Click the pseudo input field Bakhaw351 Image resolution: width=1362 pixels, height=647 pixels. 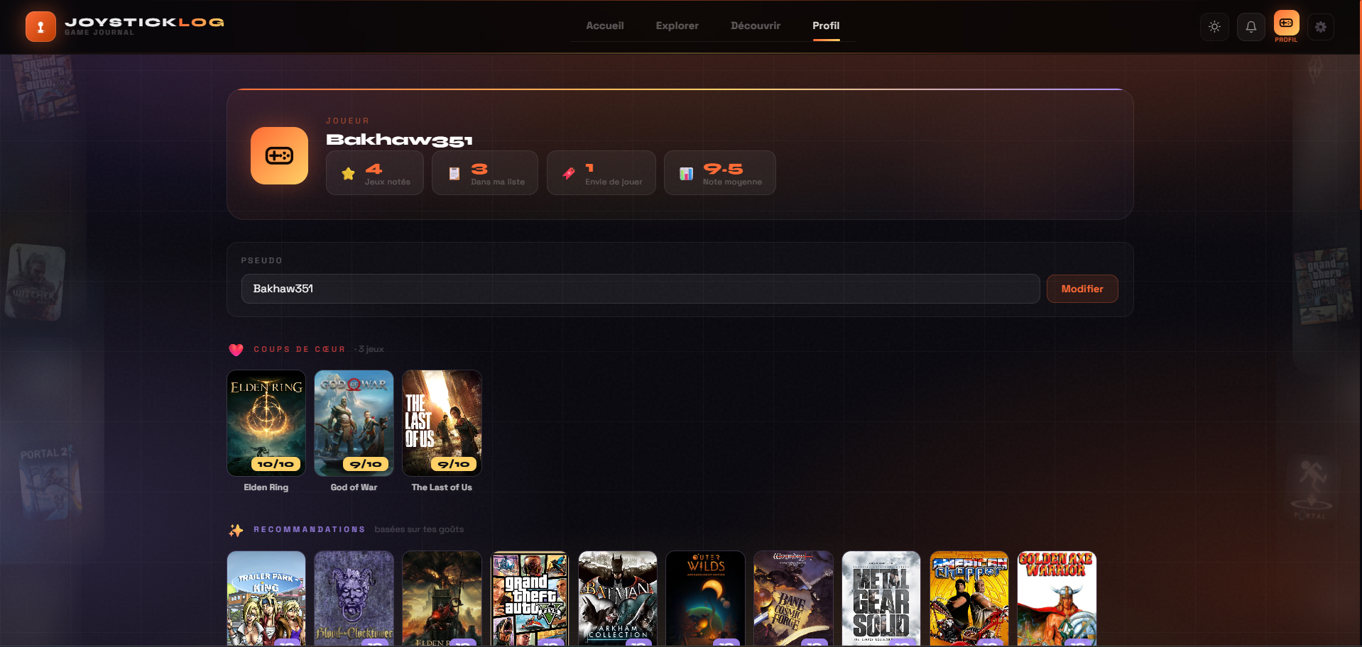[x=641, y=289]
